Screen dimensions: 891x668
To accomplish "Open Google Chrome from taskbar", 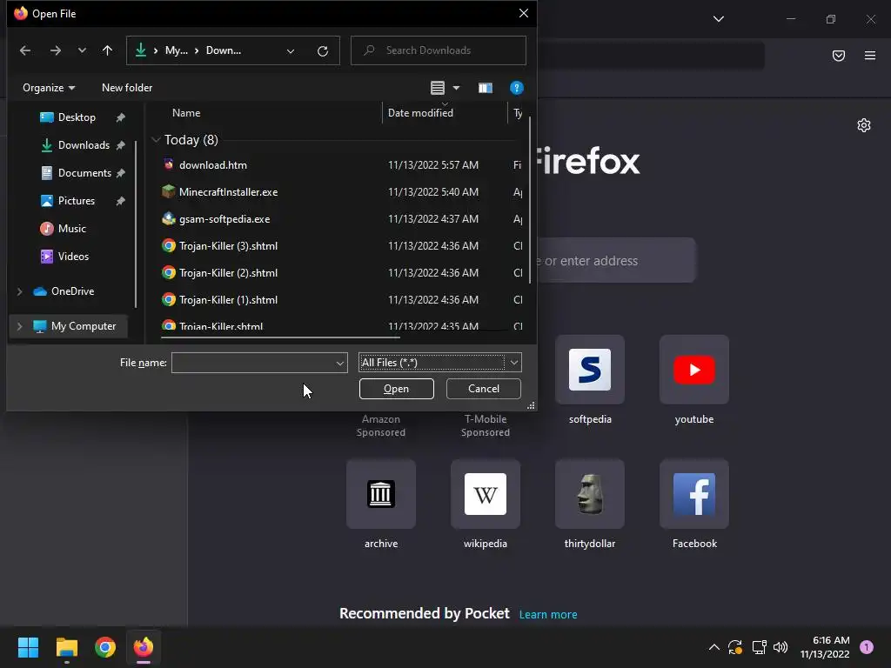I will (105, 647).
